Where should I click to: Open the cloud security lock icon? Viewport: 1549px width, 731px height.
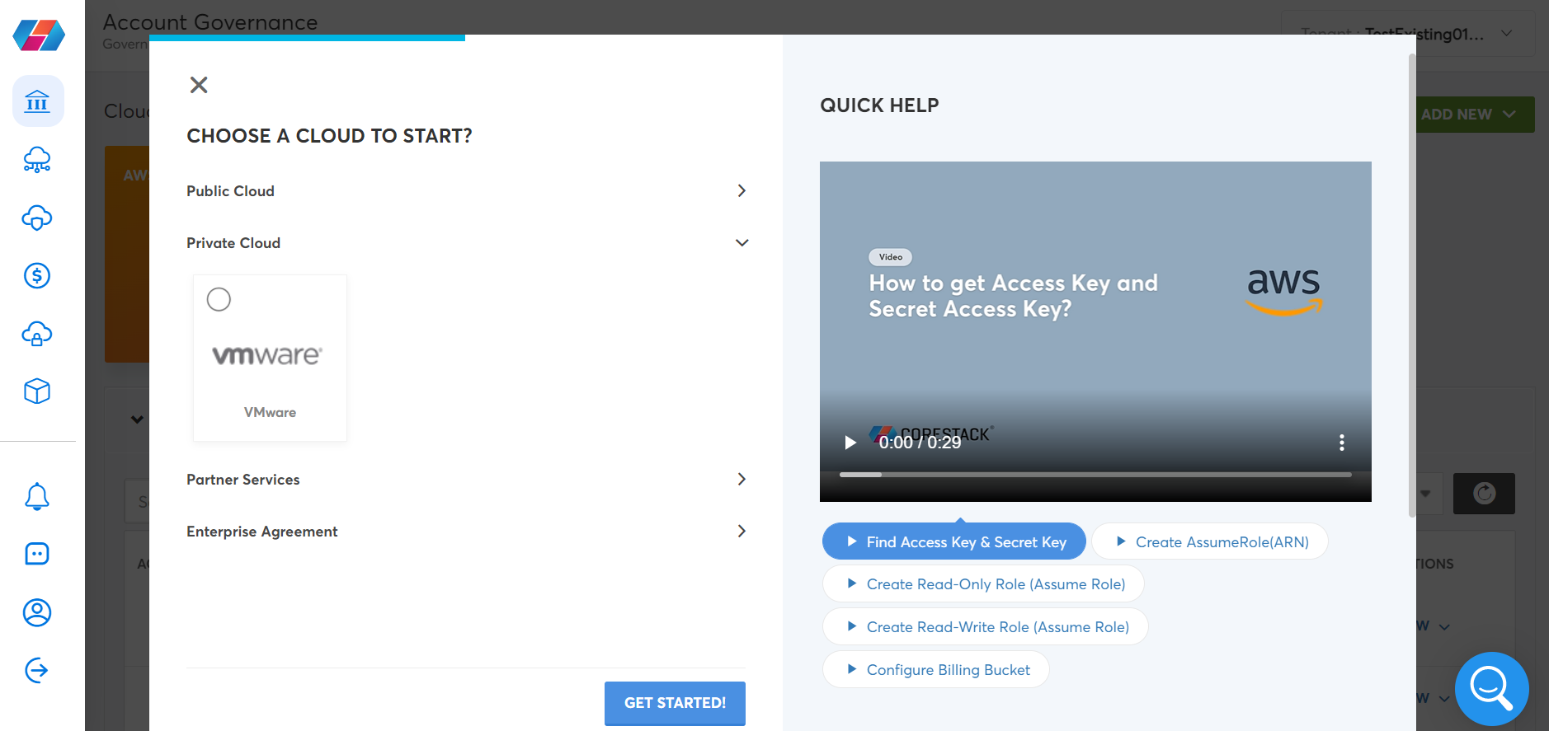click(37, 334)
